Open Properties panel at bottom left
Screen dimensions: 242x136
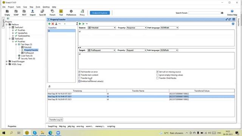(x=12, y=126)
